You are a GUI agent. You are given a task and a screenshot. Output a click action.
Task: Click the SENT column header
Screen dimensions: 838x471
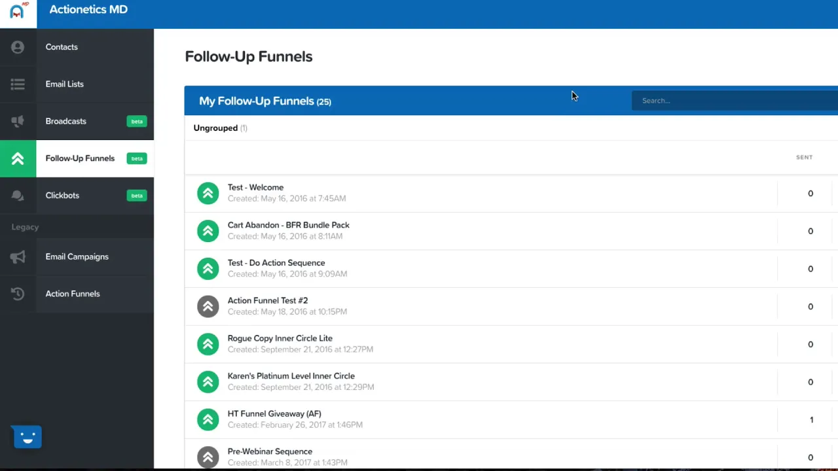click(x=804, y=158)
